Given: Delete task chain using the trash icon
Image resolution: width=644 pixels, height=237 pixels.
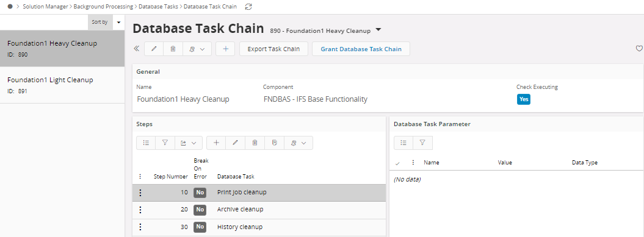Looking at the screenshot, I should (173, 49).
